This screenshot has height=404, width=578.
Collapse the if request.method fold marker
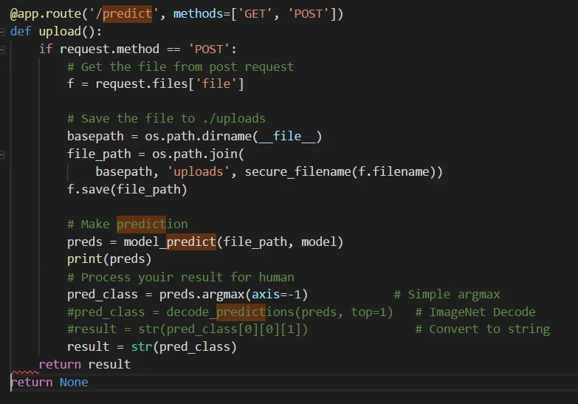tap(2, 49)
